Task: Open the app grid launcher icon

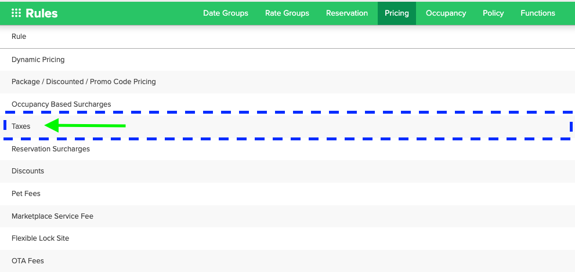Action: (16, 13)
